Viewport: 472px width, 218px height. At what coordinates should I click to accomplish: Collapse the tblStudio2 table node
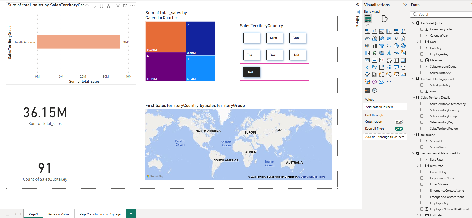(x=414, y=135)
